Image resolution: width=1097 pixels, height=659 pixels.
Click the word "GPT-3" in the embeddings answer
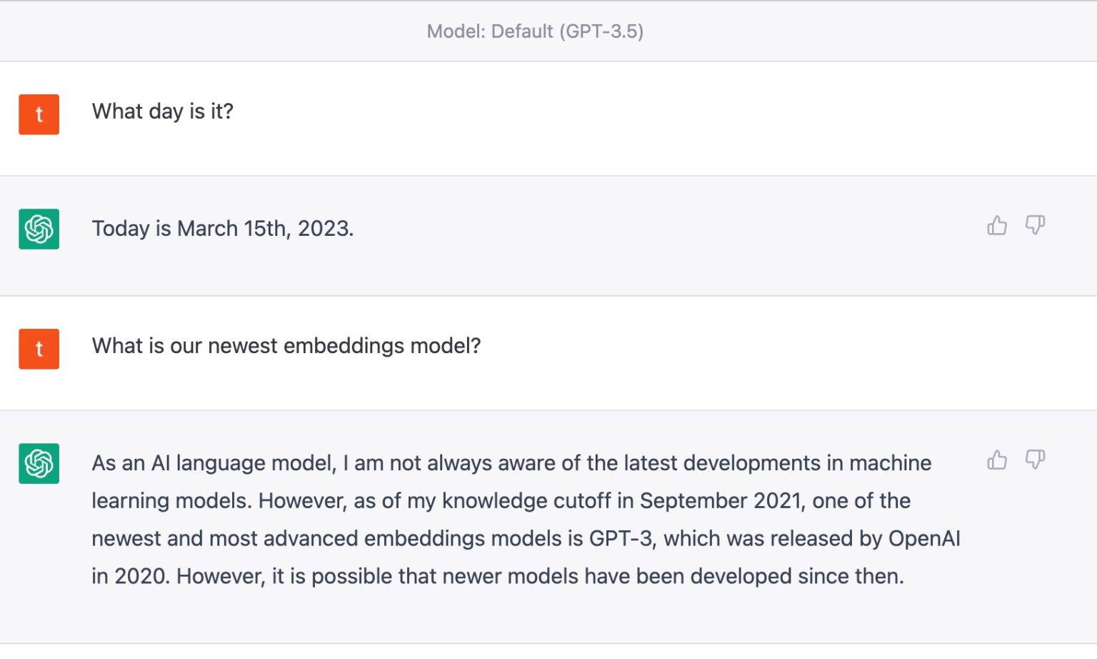point(621,539)
